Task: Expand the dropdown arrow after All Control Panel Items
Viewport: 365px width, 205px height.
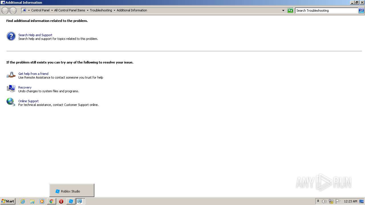Action: [88, 11]
